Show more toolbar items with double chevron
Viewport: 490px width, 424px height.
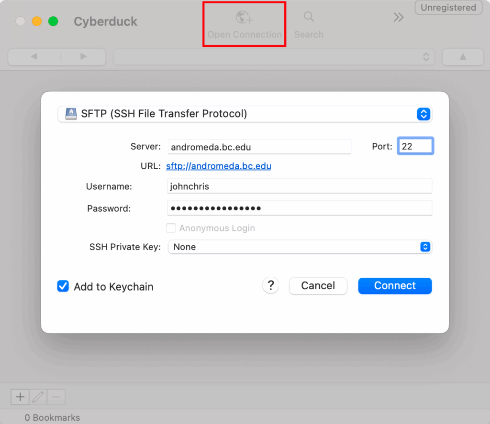399,17
